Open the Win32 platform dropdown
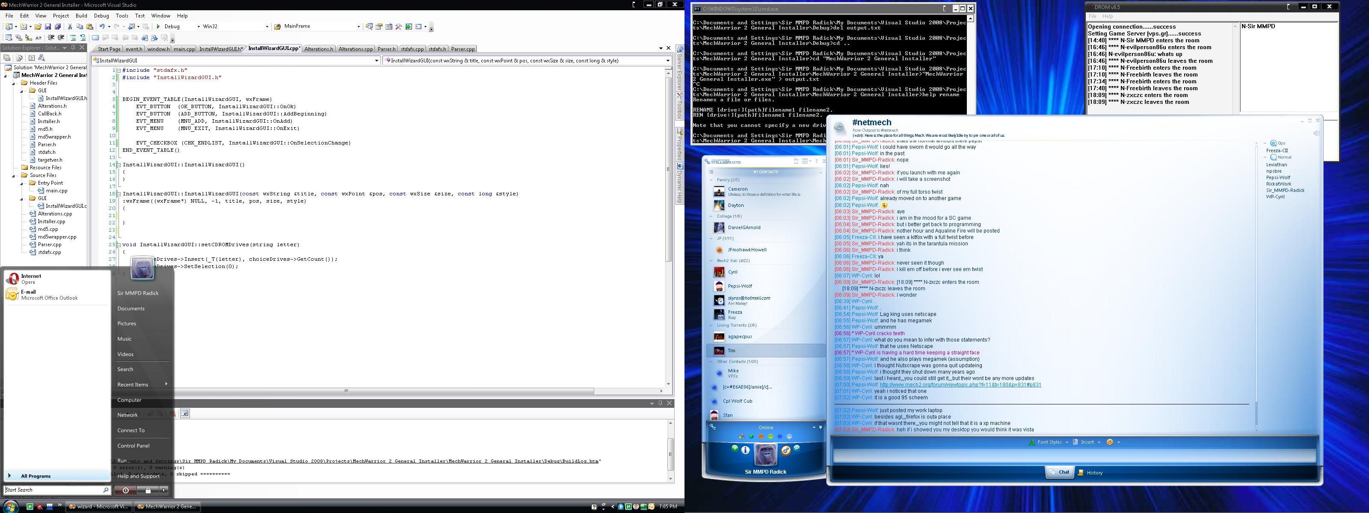 click(x=267, y=27)
